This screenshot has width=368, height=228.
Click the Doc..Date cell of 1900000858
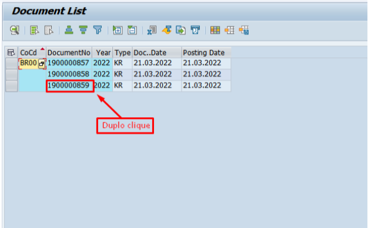pos(157,74)
